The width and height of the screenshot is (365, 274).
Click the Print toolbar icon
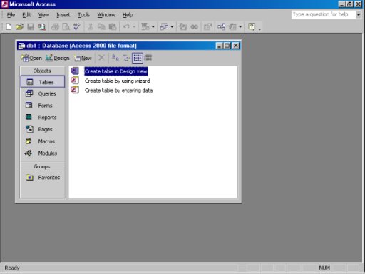pyautogui.click(x=55, y=26)
